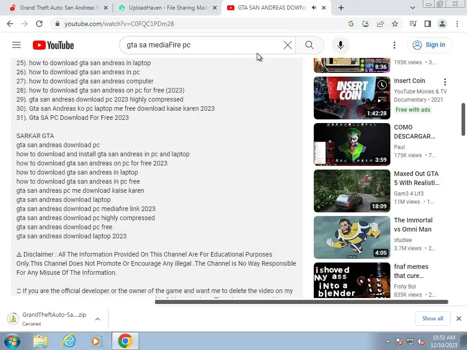The width and height of the screenshot is (467, 350).
Task: Open YouTube settings three-dot menu
Action: 394,45
